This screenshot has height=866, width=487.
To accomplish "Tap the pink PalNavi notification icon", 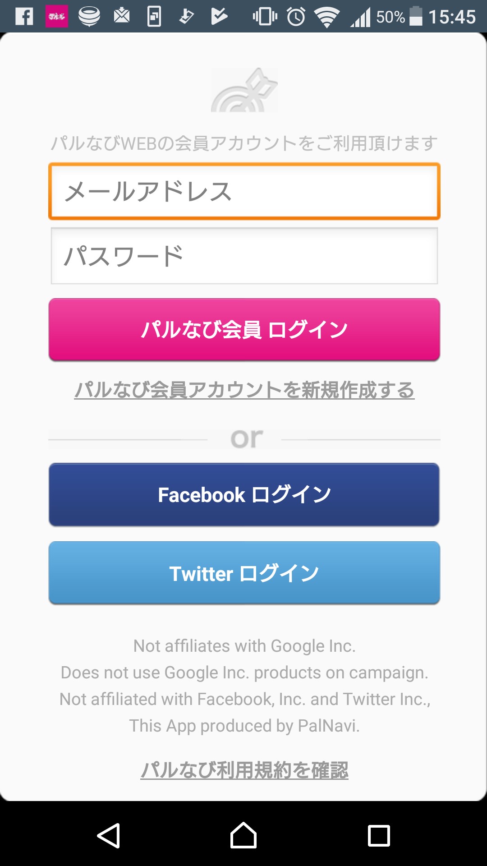I will tap(57, 17).
